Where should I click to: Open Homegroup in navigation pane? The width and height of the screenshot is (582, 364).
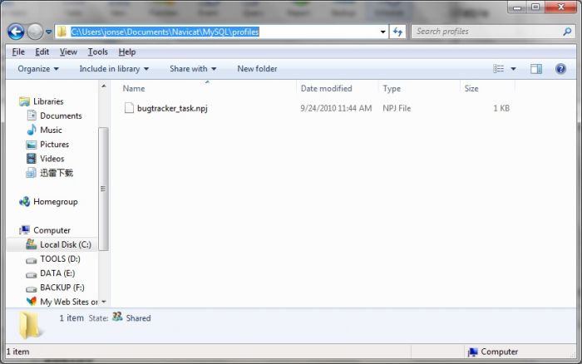pyautogui.click(x=55, y=201)
